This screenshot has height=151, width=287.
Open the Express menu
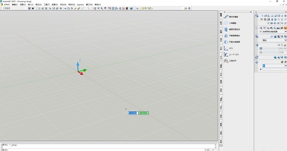(x=80, y=5)
